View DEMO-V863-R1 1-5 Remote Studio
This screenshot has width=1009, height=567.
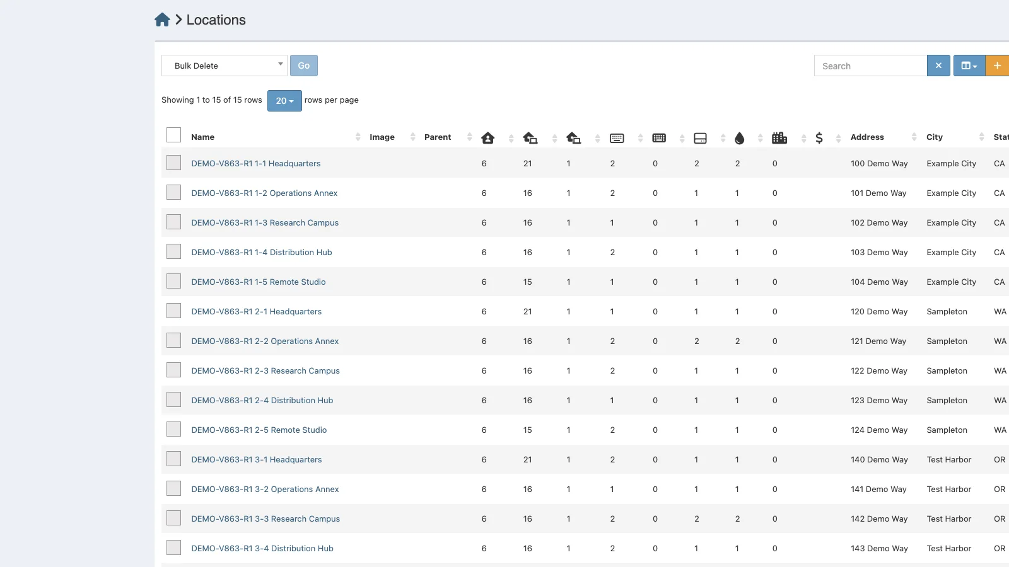[x=259, y=282]
